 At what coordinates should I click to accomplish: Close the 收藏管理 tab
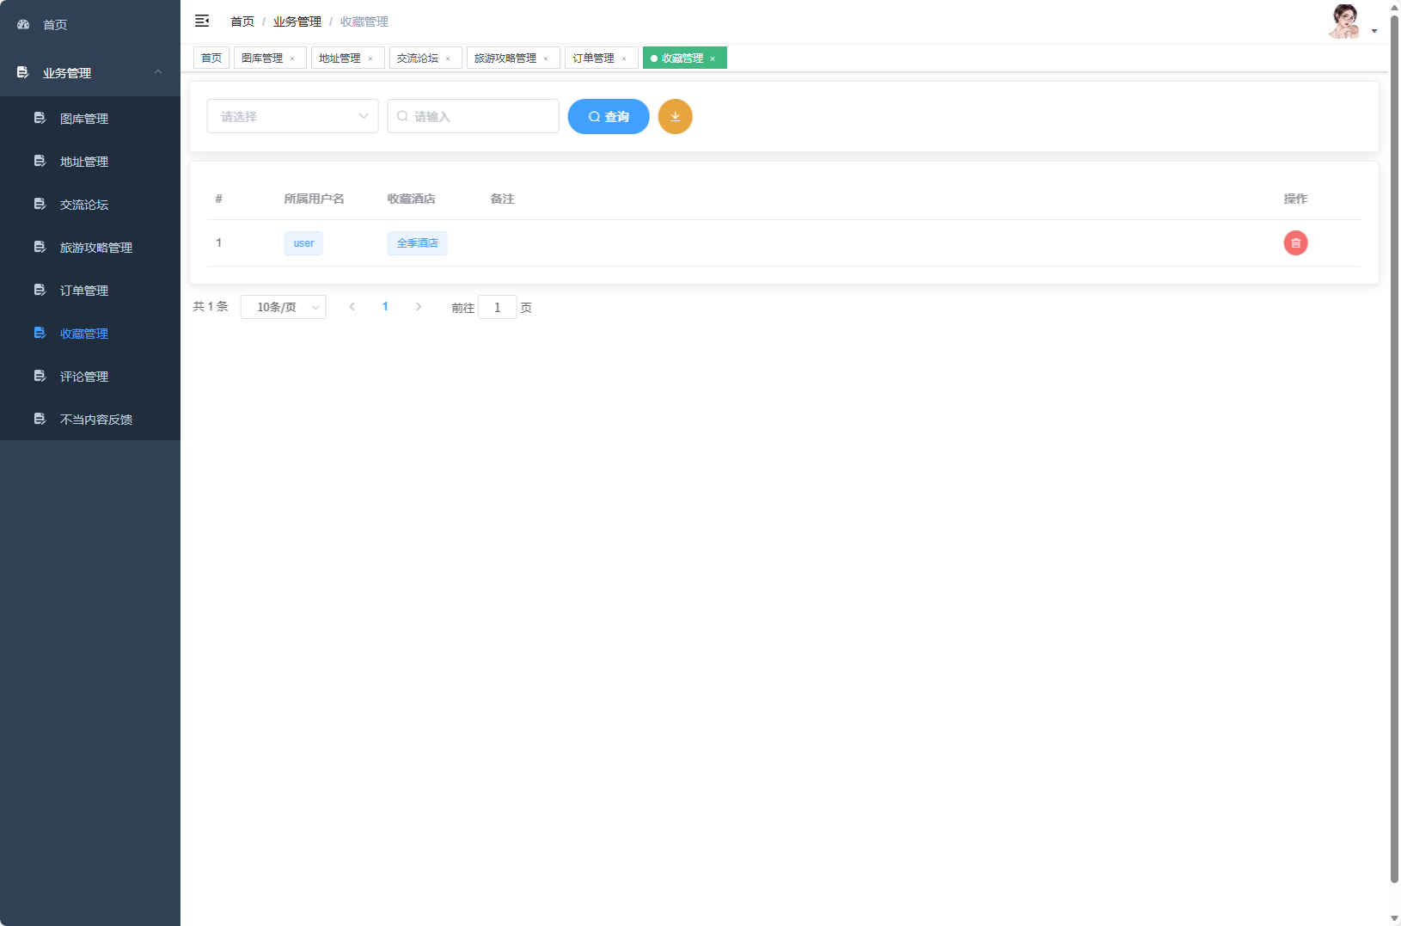coord(713,58)
